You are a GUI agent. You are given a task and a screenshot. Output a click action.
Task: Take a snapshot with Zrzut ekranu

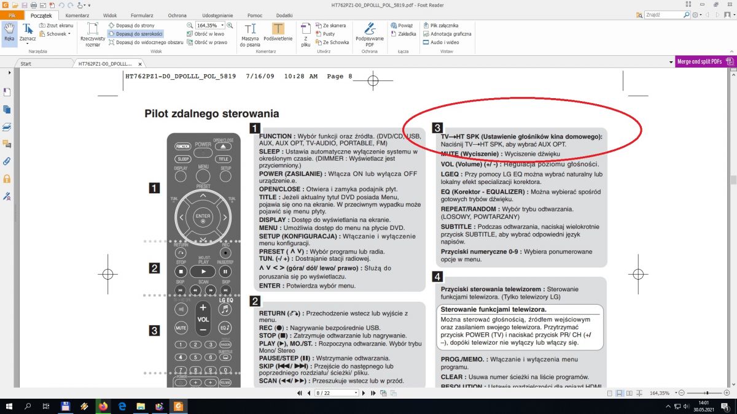point(56,25)
